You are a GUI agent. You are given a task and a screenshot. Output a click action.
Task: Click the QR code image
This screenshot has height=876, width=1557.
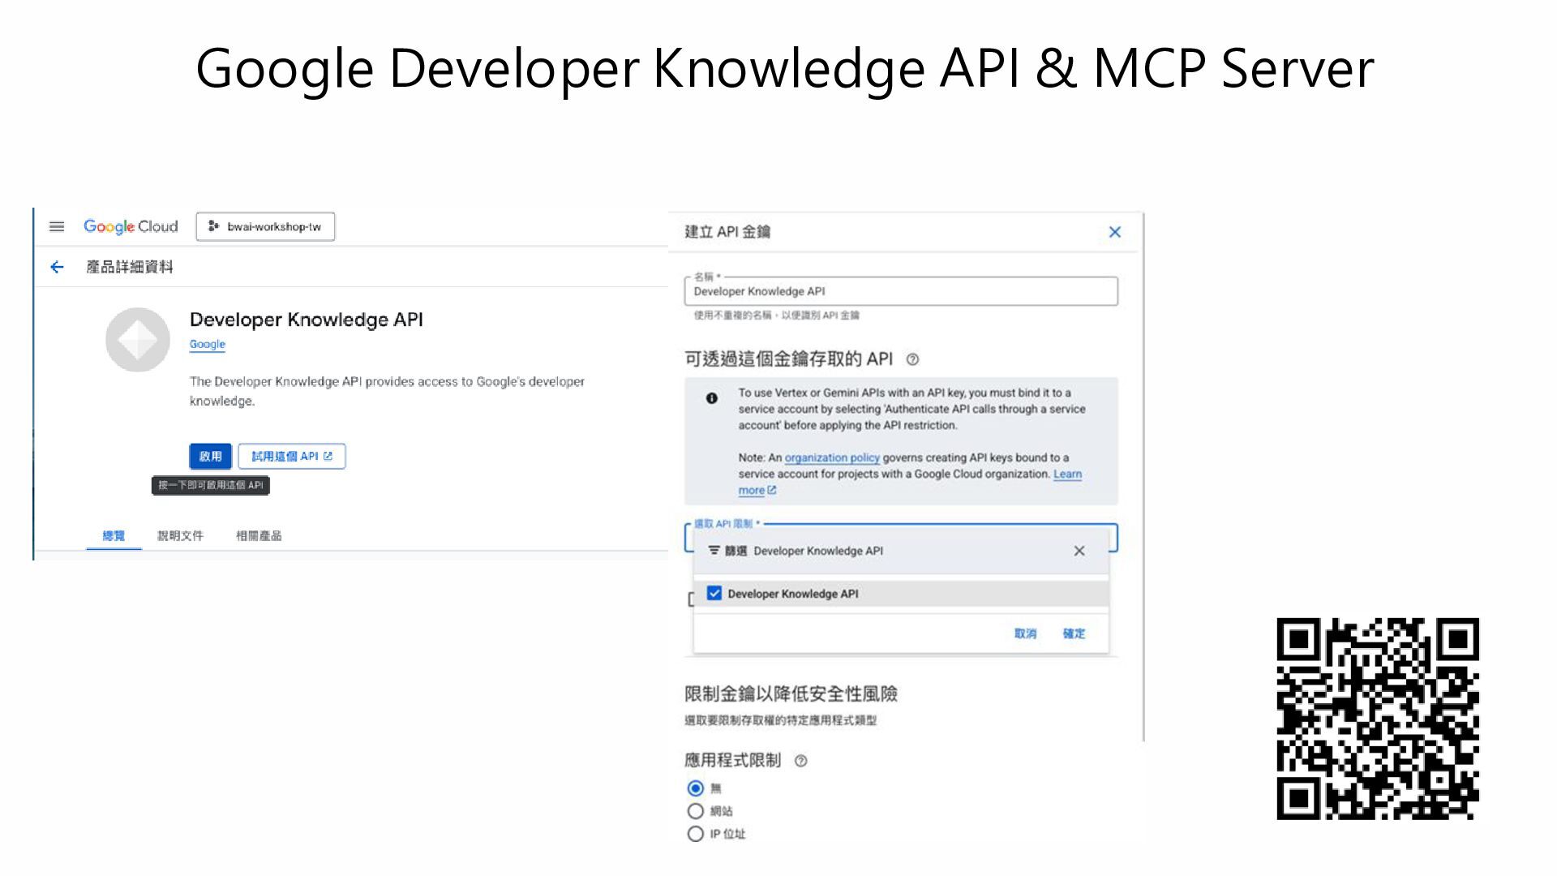[x=1378, y=719]
